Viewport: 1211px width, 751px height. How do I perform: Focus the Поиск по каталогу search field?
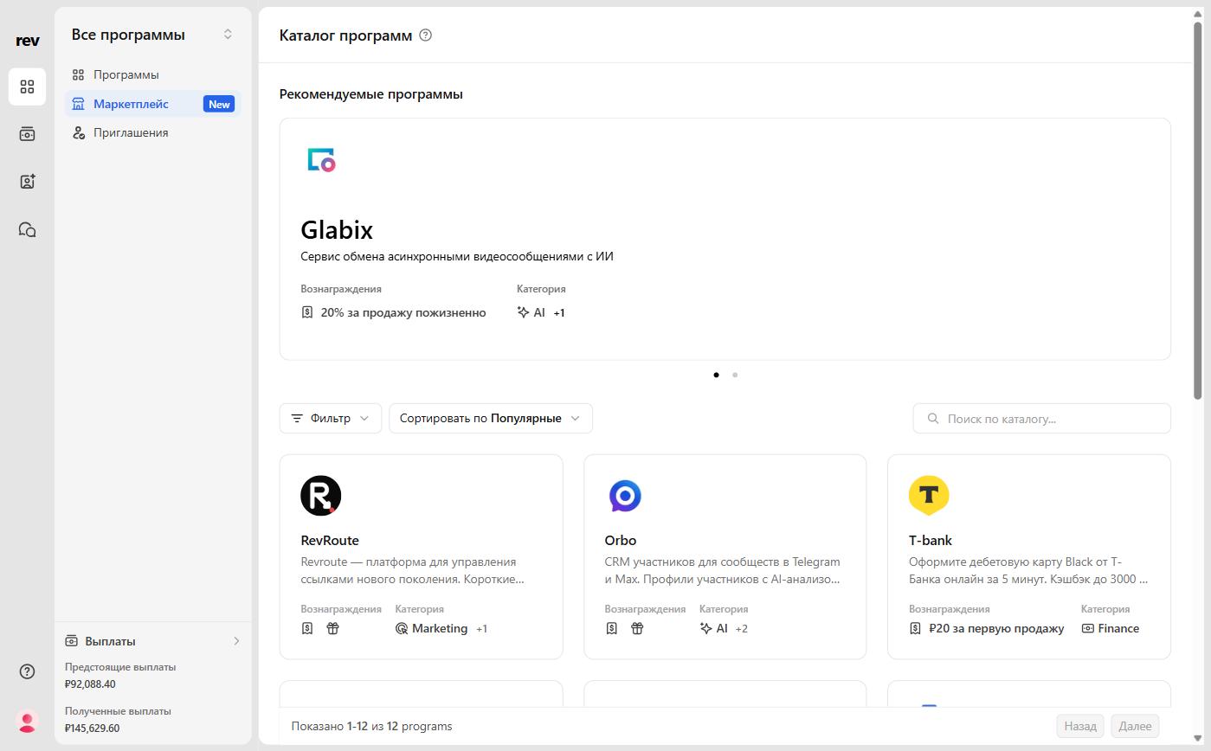click(x=1042, y=419)
